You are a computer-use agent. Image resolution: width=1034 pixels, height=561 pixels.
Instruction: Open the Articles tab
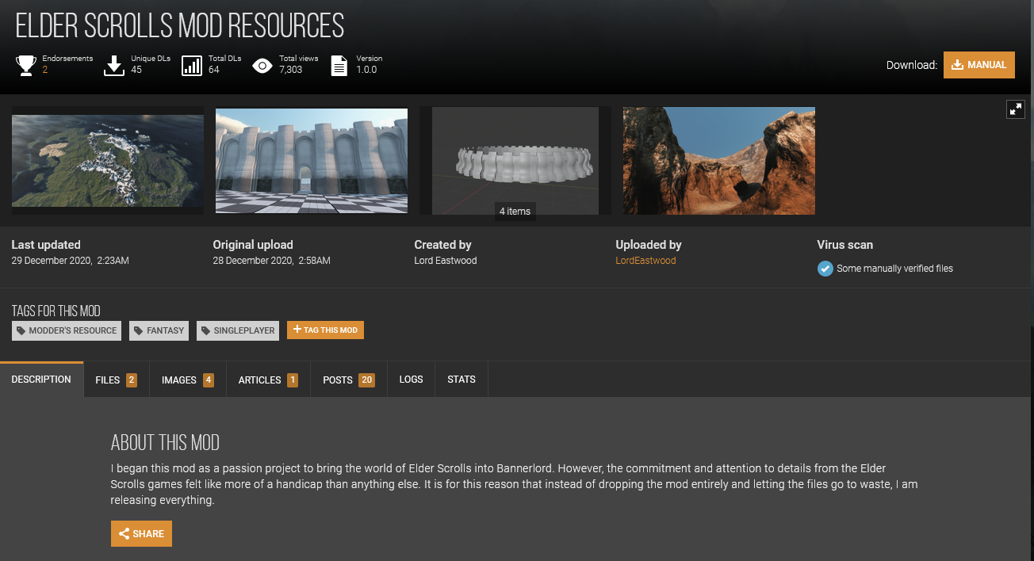[x=268, y=380]
